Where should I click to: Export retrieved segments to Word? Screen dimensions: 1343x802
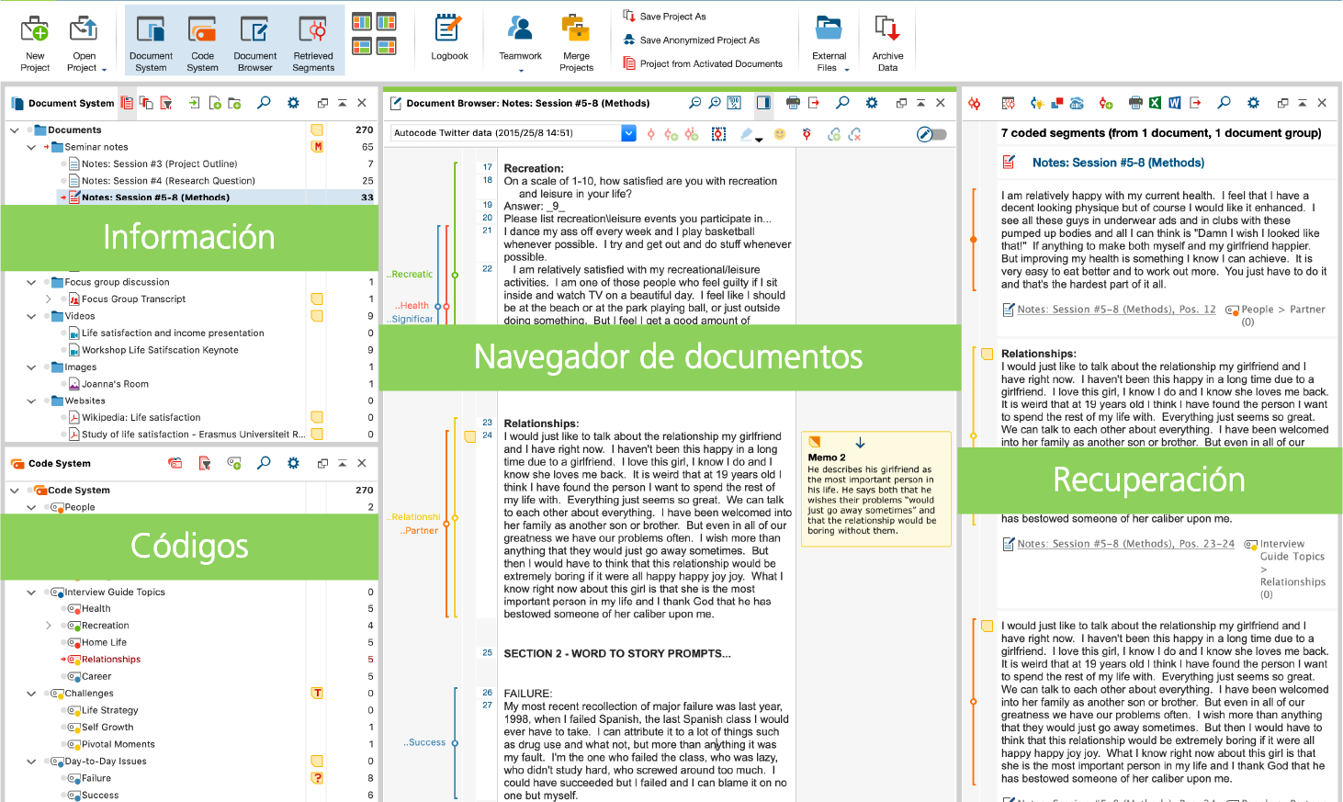(x=1174, y=103)
